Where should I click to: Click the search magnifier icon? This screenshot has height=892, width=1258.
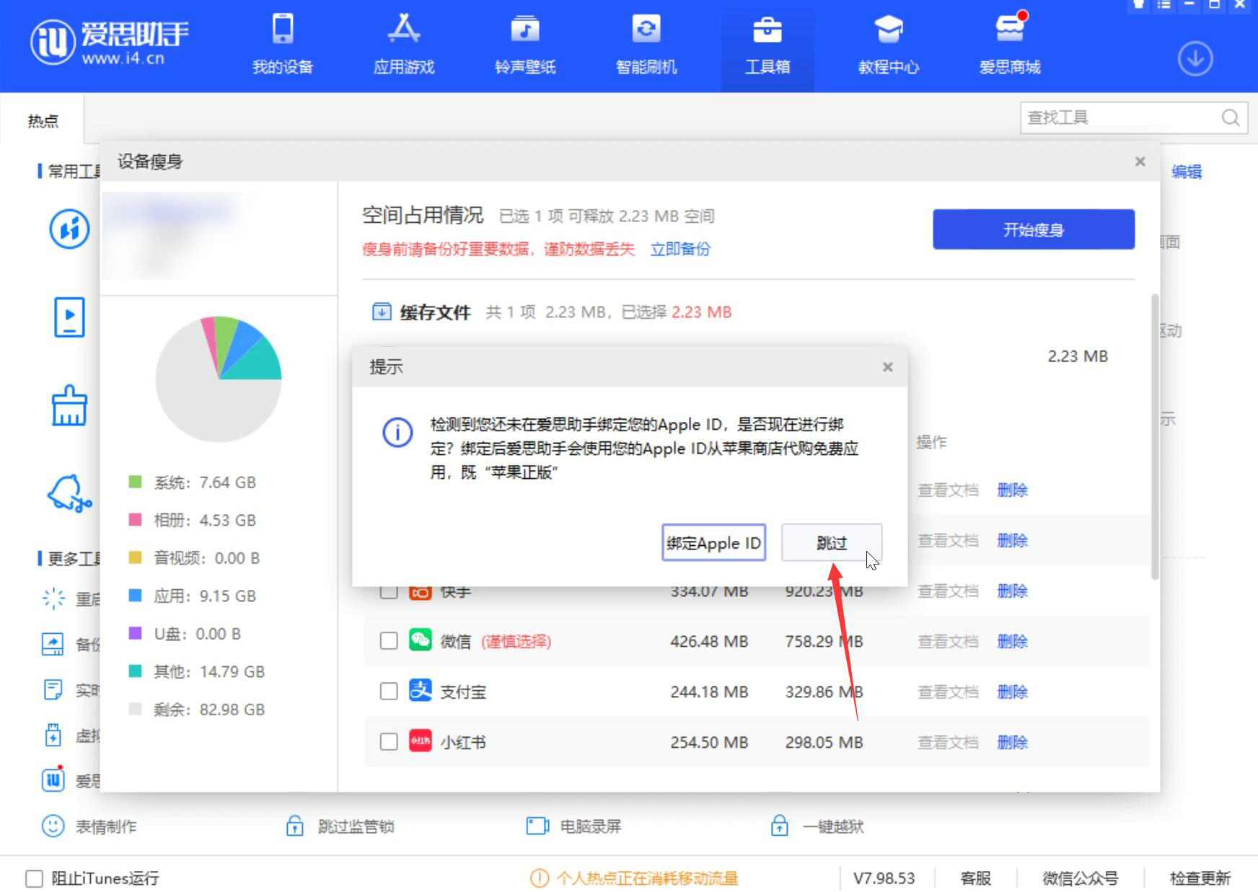(1231, 118)
